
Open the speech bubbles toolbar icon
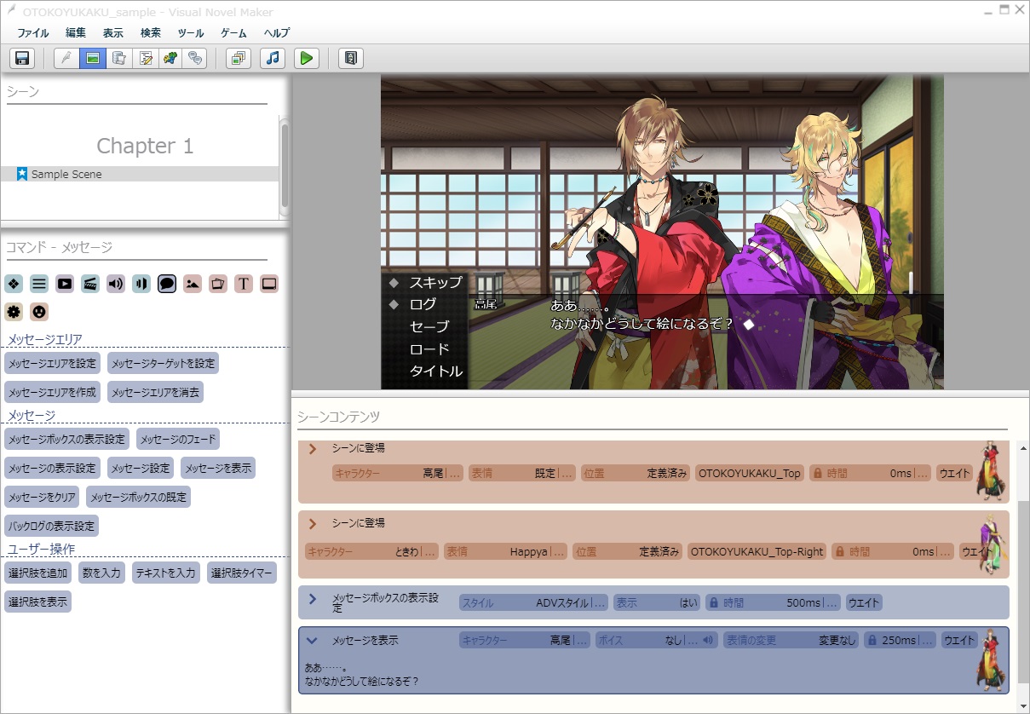click(x=196, y=58)
